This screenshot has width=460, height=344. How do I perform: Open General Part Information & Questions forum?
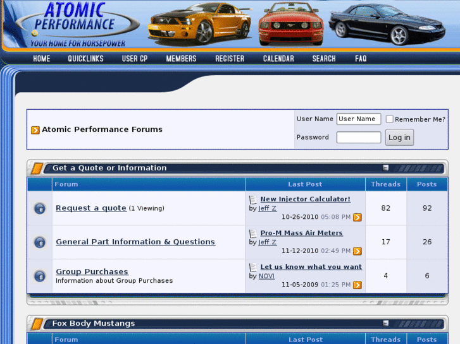tap(135, 242)
